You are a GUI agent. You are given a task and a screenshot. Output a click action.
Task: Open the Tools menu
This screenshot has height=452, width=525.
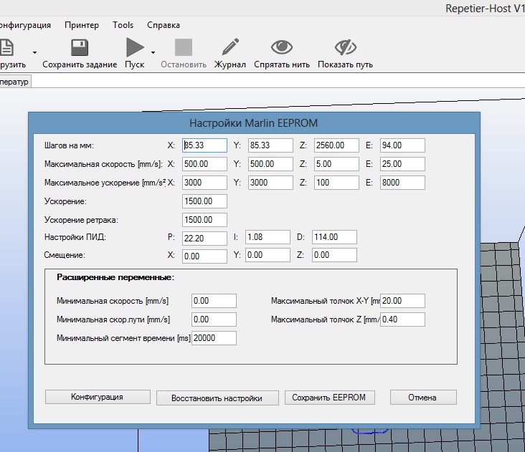(x=123, y=25)
